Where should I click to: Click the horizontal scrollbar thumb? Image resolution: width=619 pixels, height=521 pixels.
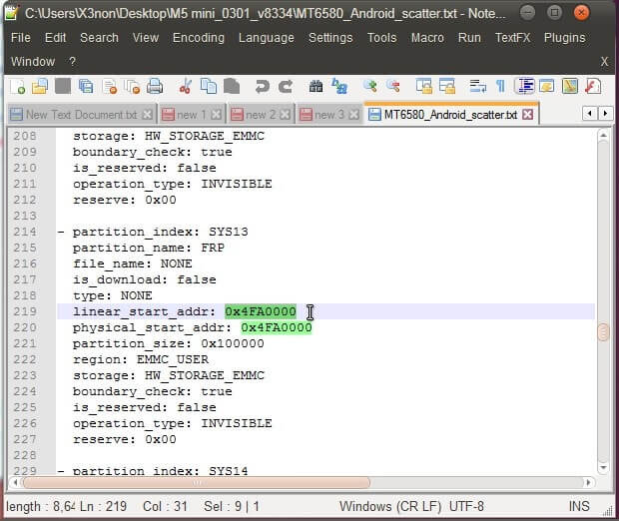(197, 482)
